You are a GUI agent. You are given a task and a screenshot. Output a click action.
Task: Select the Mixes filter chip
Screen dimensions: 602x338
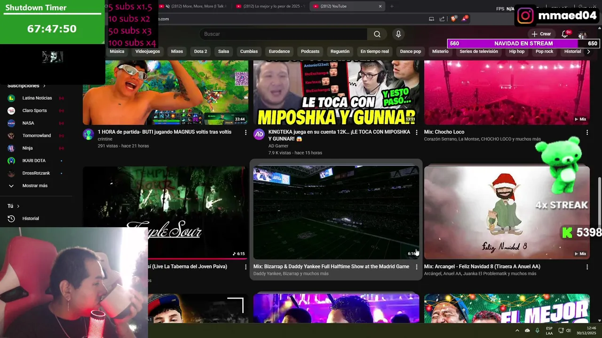[x=177, y=52]
